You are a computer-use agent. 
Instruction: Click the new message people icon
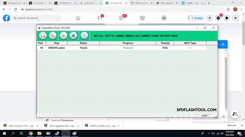click(235, 114)
